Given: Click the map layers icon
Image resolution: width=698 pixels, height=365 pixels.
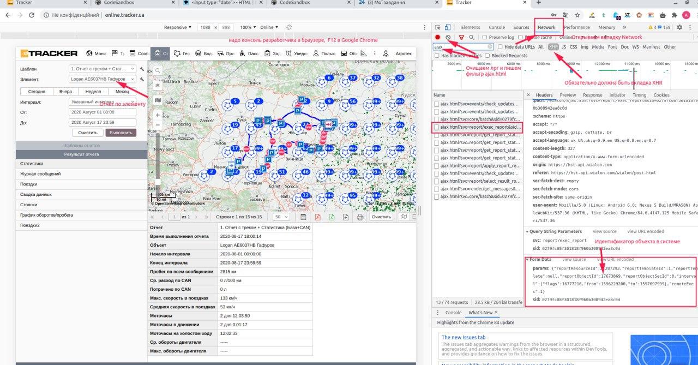Looking at the screenshot, I should click(158, 100).
